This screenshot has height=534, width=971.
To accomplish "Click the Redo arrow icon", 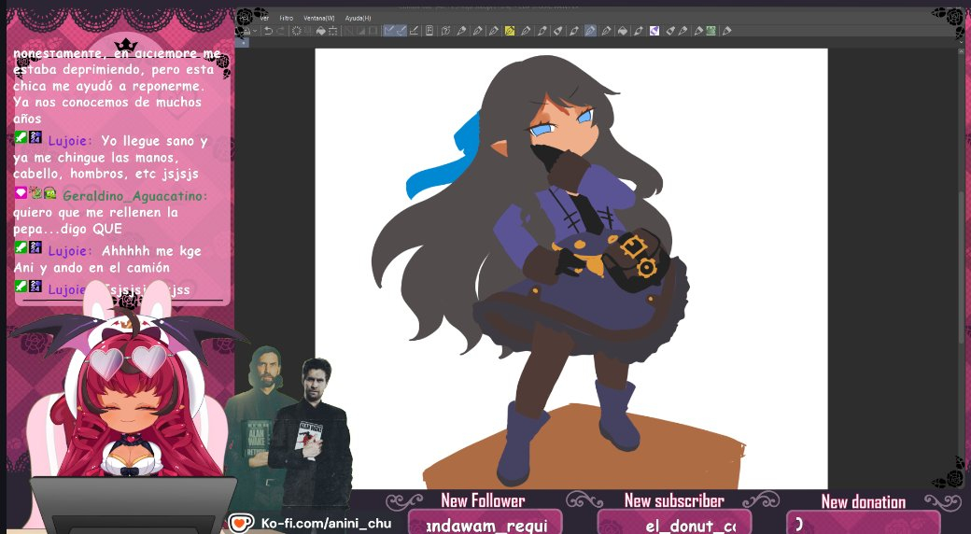I will 282,31.
